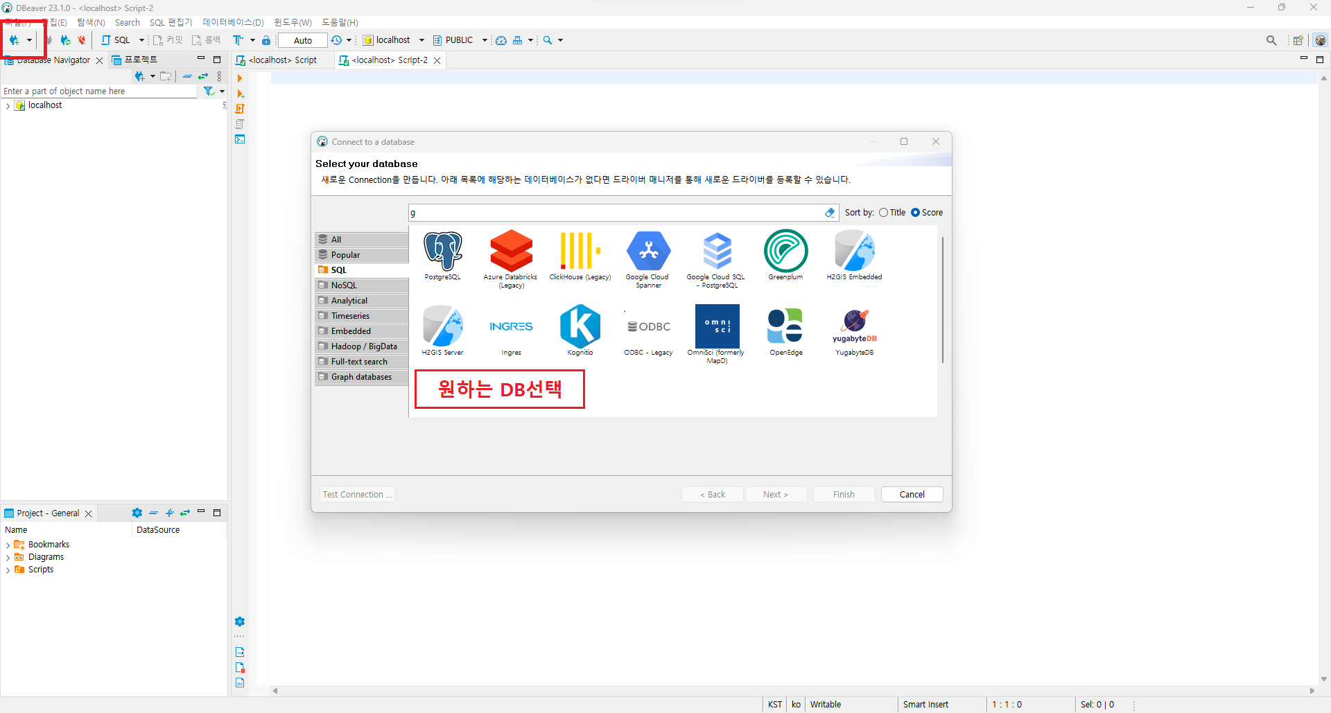Select the Popular category
Viewport: 1331px width, 713px height.
click(x=361, y=255)
